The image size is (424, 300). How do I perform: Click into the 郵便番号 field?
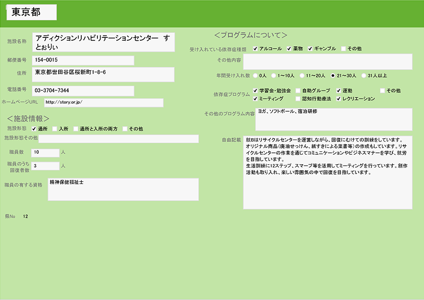(x=83, y=60)
